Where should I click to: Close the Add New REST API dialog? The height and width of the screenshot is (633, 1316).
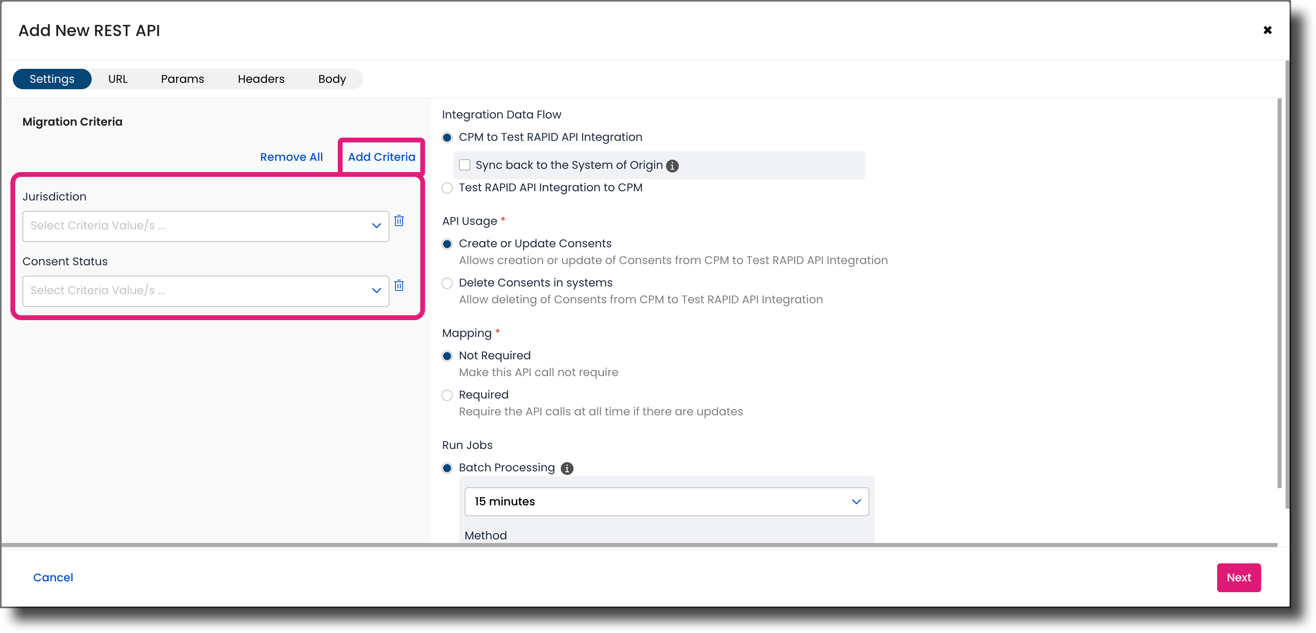(1268, 30)
